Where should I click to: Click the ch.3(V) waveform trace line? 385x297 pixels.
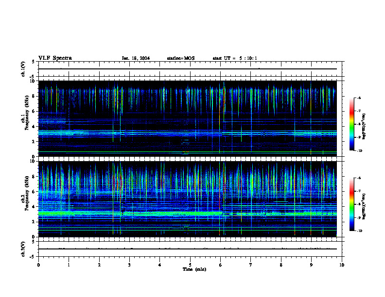coord(188,249)
